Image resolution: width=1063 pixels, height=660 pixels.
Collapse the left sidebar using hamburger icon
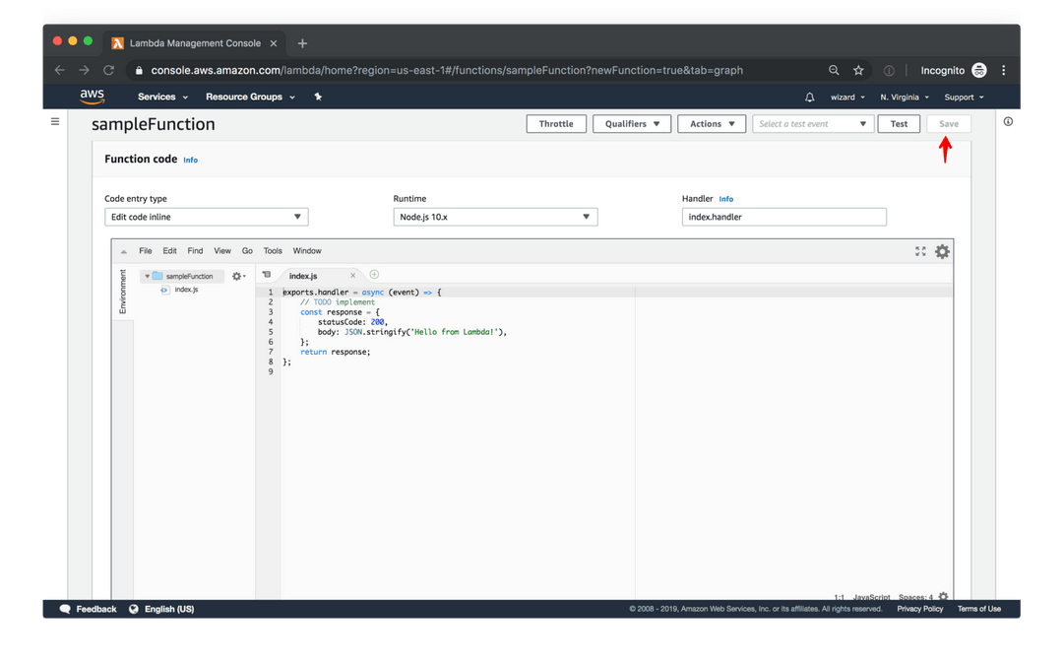(56, 122)
